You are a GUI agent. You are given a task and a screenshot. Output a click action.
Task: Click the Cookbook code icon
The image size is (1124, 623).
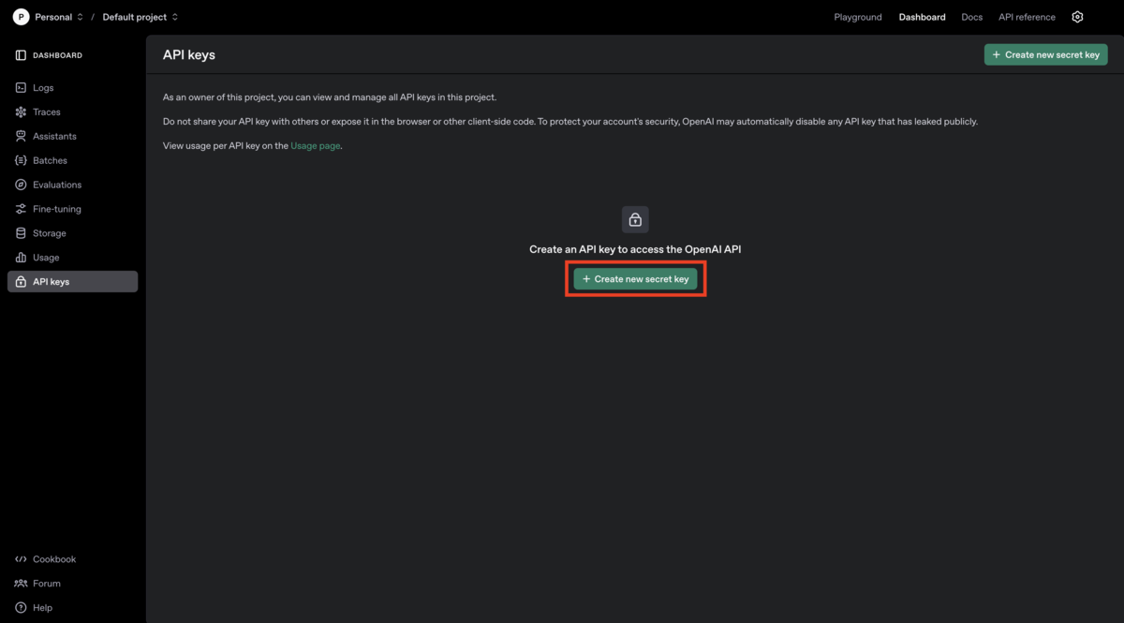pos(21,559)
